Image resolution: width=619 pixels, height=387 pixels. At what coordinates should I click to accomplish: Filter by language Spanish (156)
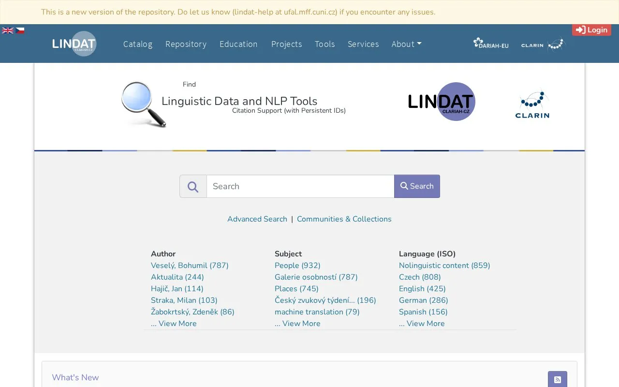[423, 312]
